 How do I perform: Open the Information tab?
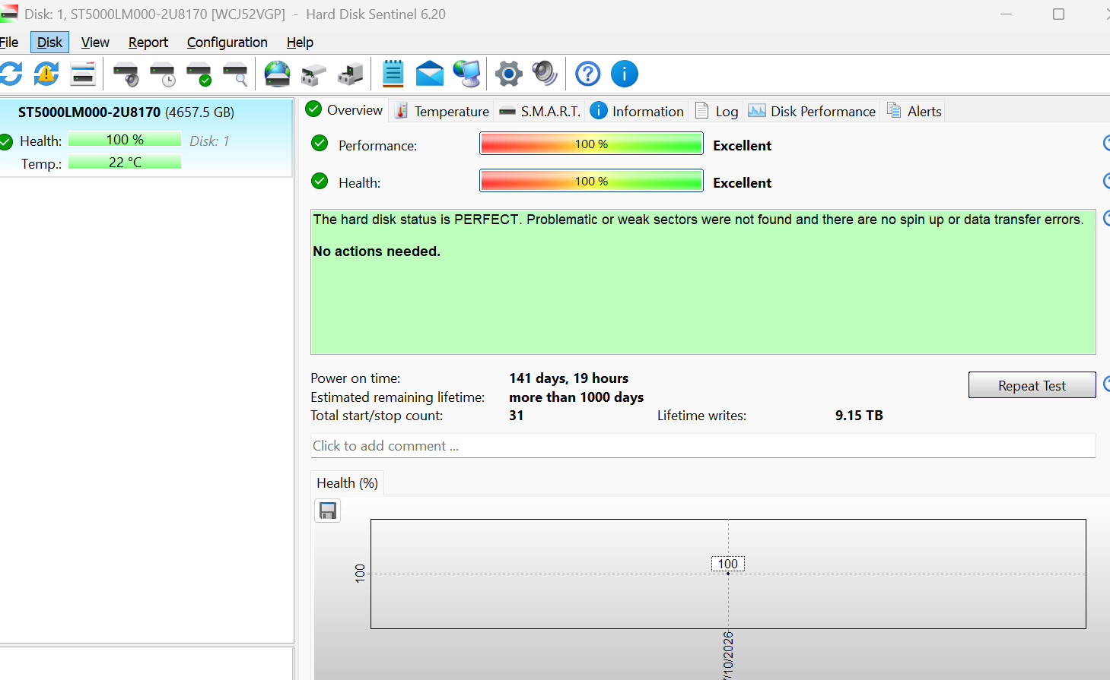638,111
